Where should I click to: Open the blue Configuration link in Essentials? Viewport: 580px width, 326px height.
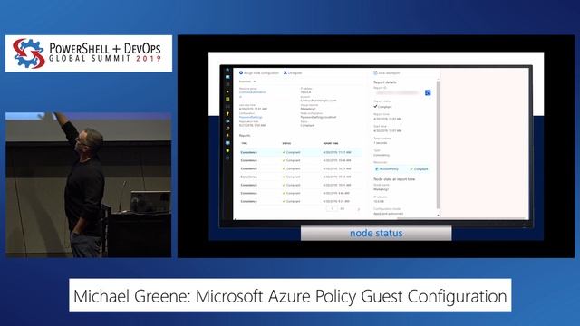pos(250,117)
